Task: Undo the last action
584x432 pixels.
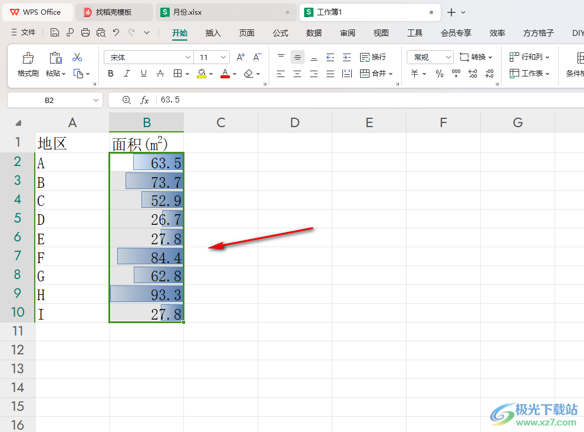Action: coord(116,33)
